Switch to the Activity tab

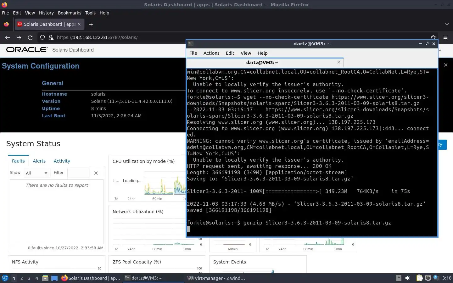click(62, 161)
